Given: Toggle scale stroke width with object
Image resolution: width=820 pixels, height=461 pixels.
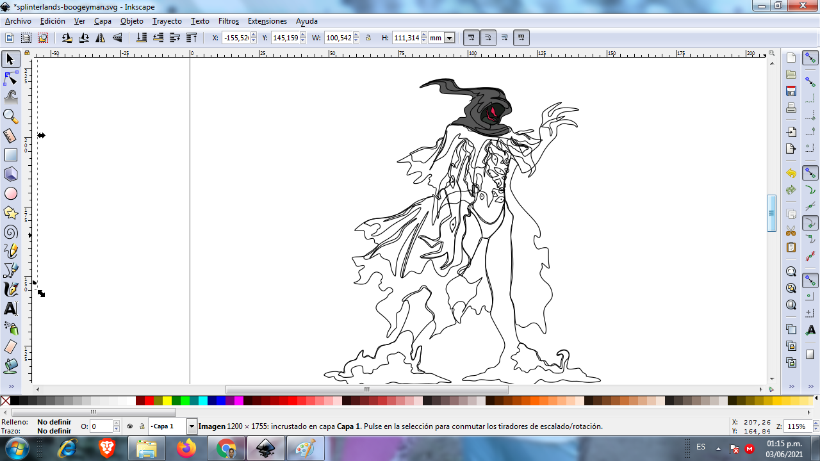Looking at the screenshot, I should 471,38.
